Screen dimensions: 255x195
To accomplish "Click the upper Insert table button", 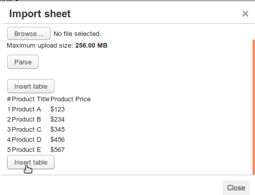I will (31, 86).
